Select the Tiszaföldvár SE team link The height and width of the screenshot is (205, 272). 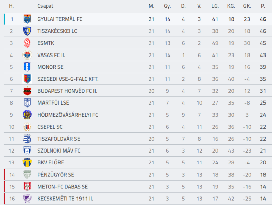tap(58, 139)
